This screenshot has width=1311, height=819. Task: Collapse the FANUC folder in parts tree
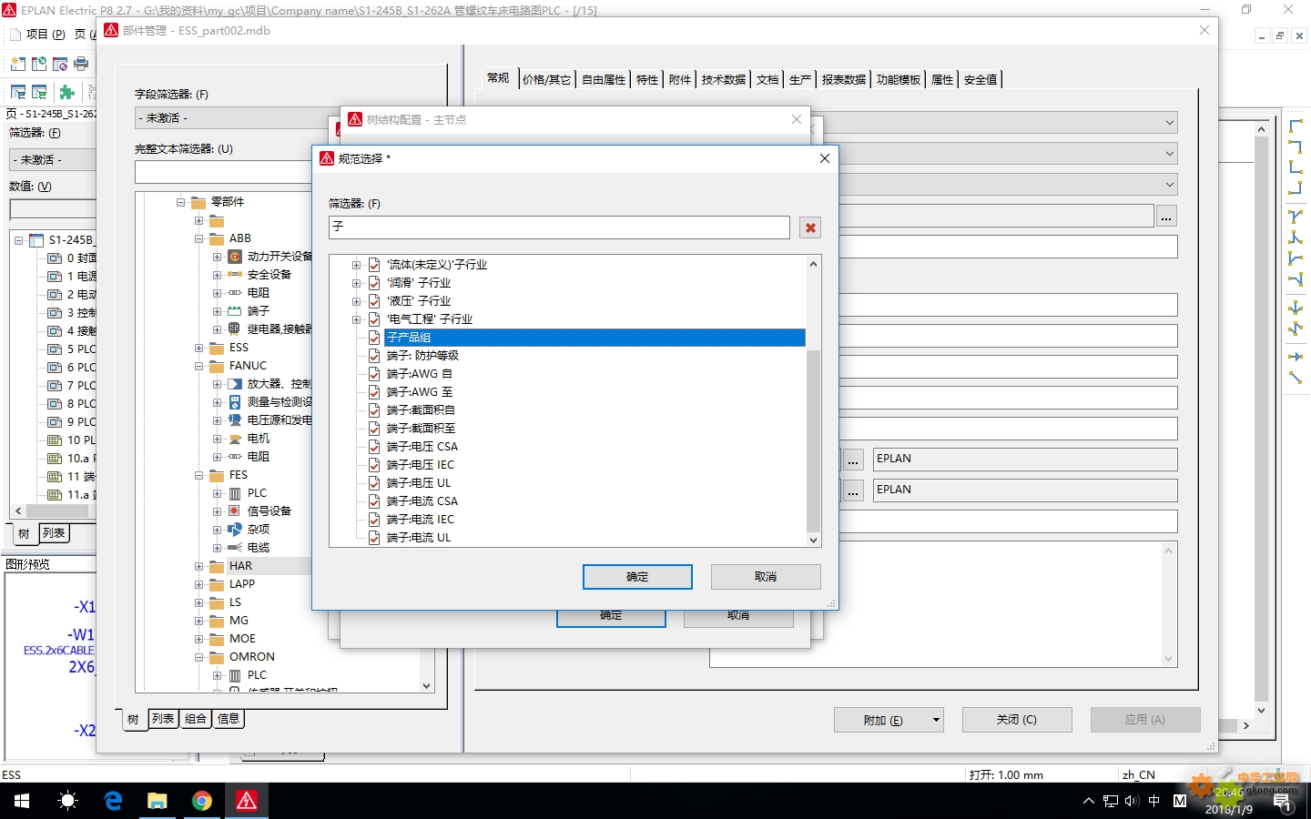(x=198, y=366)
